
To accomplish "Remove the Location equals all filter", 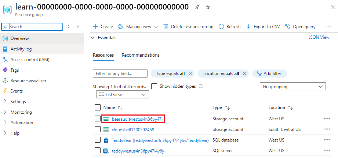I will click(244, 74).
